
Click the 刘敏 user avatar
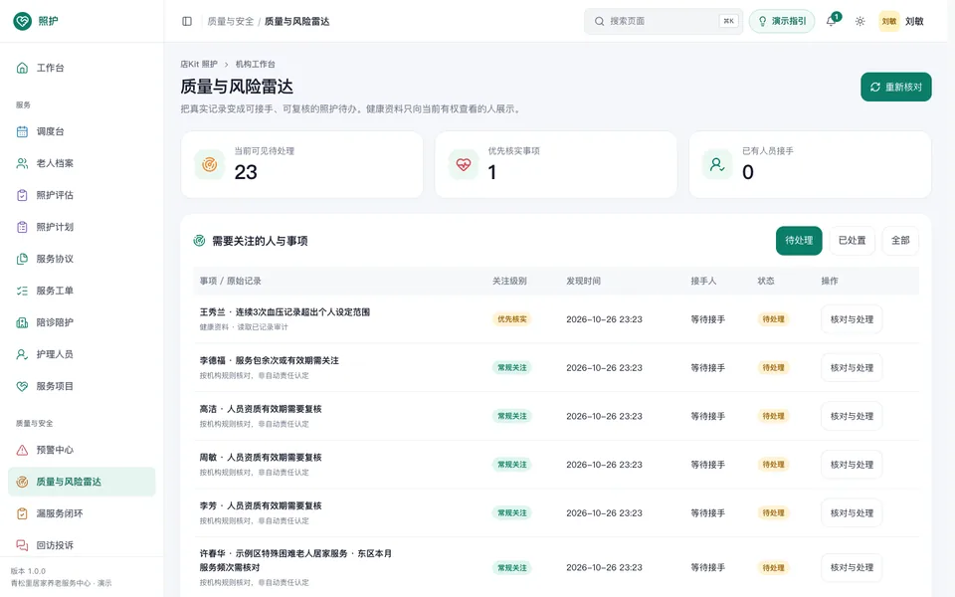[x=889, y=21]
